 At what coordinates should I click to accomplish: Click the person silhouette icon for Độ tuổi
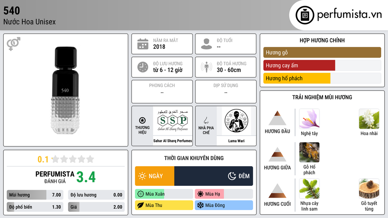pos(207,44)
